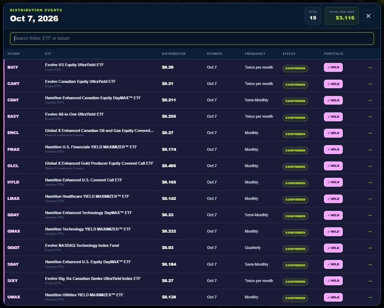The width and height of the screenshot is (384, 308).
Task: Open BIGY row arrow details
Action: click(370, 67)
